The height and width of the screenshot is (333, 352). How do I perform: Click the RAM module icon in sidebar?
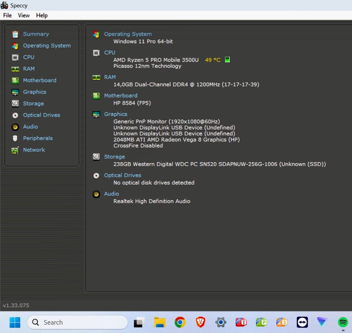15,69
